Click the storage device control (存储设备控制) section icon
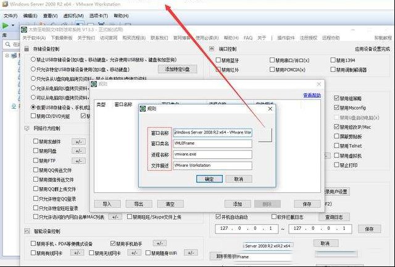395x267 pixels. (27, 49)
